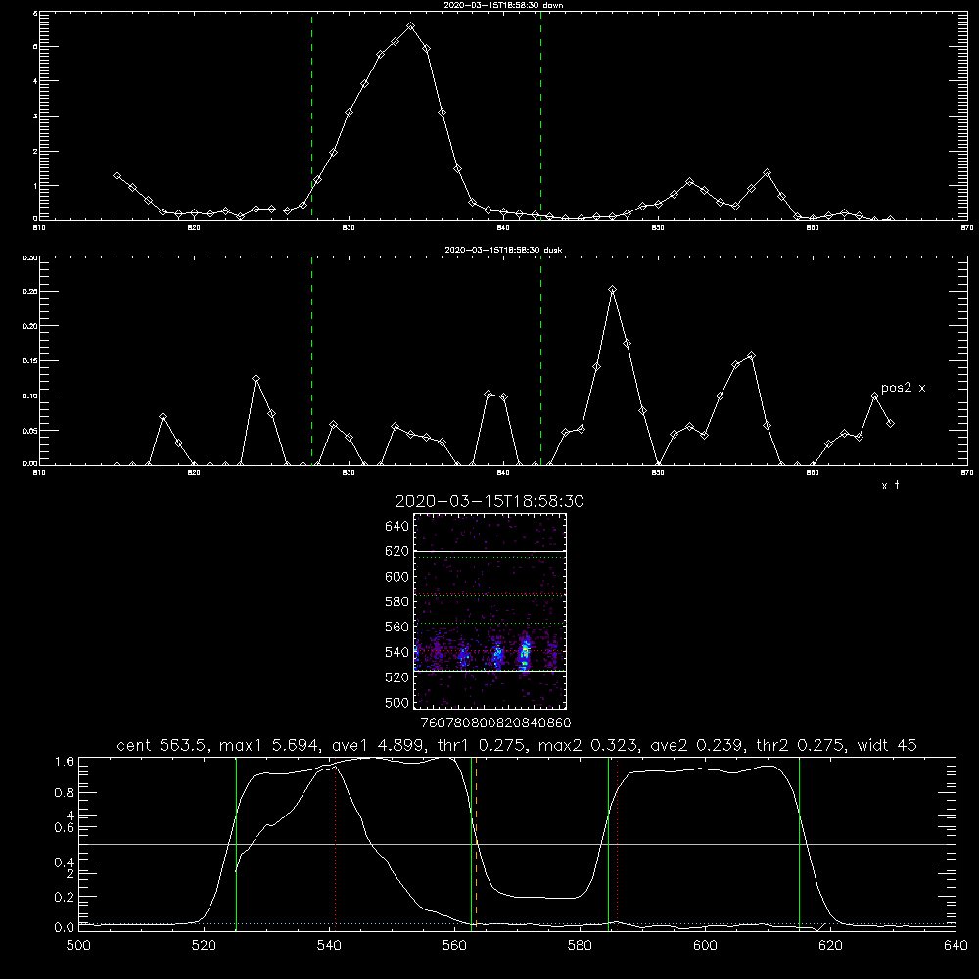979x979 pixels.
Task: Click the horizontal white threshold line in bottom plot
Action: pos(517,844)
